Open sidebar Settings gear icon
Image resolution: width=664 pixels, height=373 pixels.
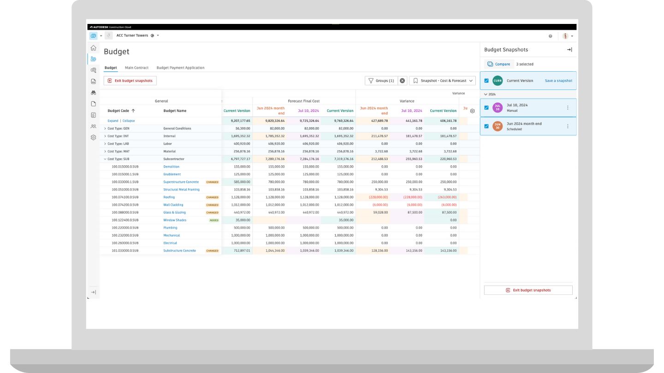coord(93,137)
